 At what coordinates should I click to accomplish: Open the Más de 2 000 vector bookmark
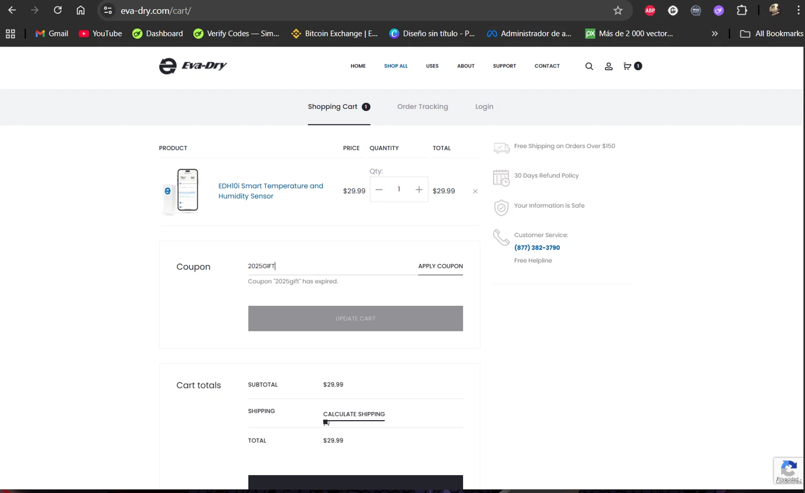click(x=629, y=33)
